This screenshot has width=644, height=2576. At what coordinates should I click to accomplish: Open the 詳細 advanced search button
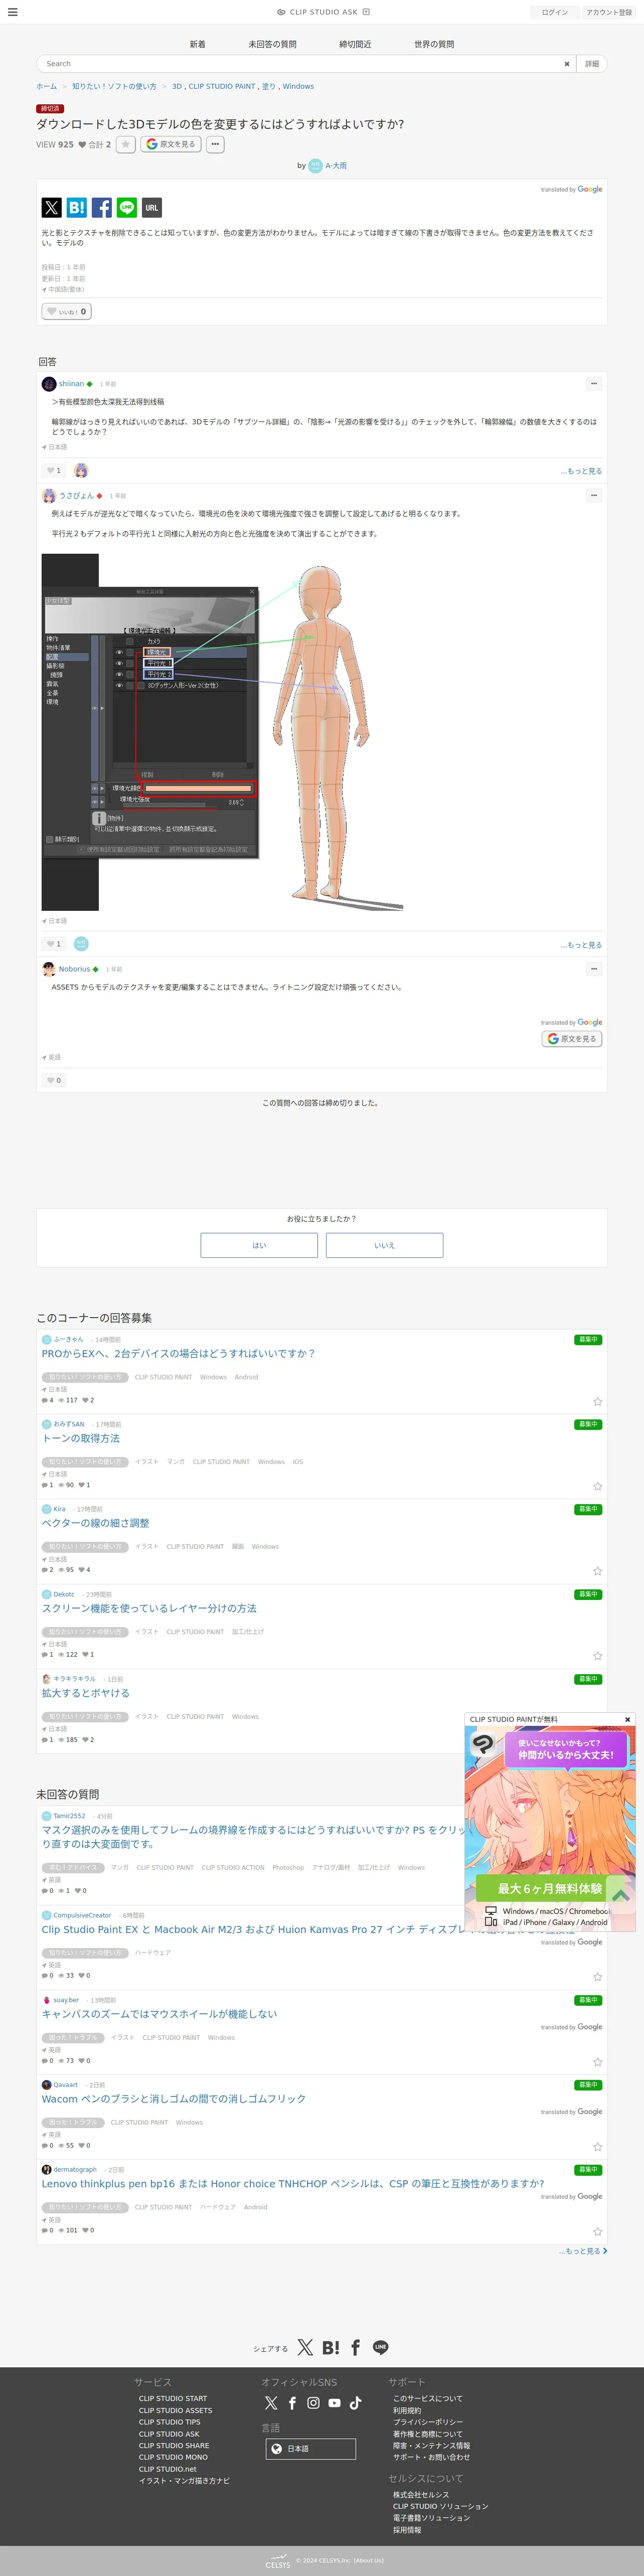point(592,64)
